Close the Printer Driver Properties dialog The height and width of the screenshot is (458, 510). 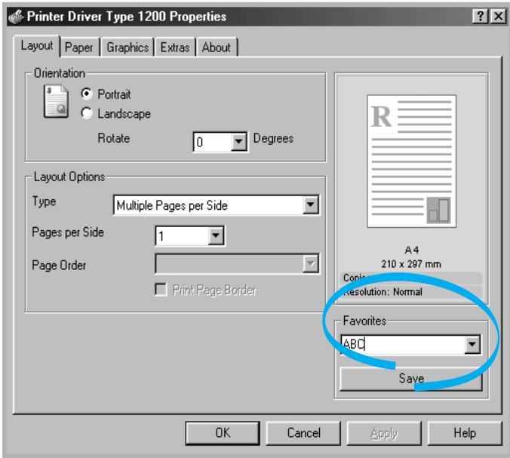pyautogui.click(x=498, y=16)
